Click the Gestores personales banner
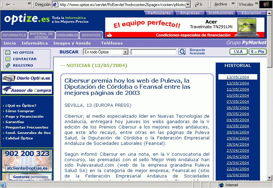 [27, 177]
